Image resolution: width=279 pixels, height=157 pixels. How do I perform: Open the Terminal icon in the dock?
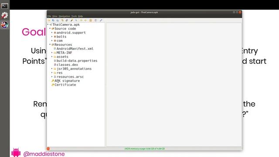tap(5, 6)
